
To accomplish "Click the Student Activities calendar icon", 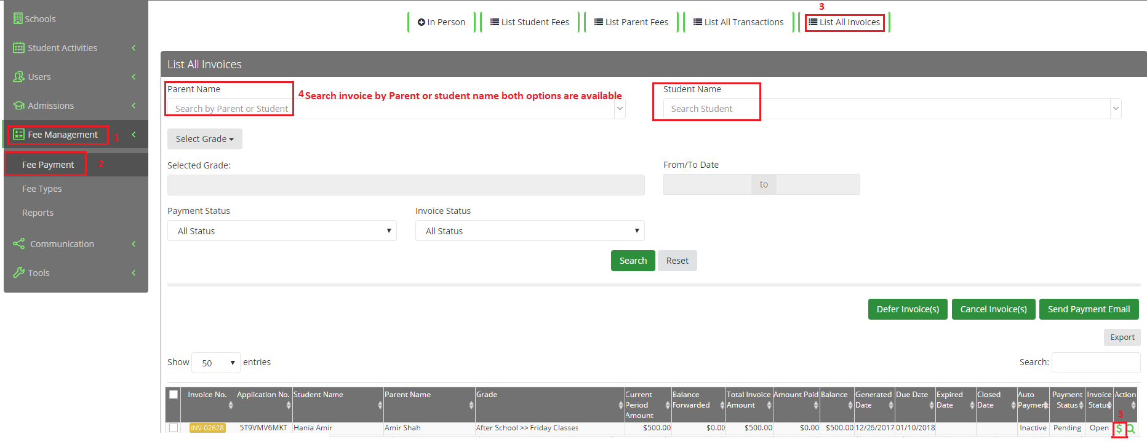I will pyautogui.click(x=18, y=47).
